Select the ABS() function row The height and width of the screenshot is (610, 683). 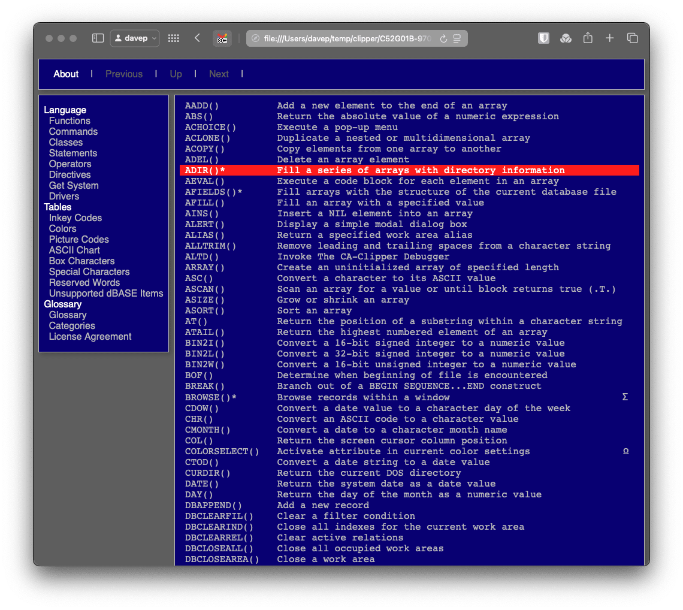coord(409,116)
